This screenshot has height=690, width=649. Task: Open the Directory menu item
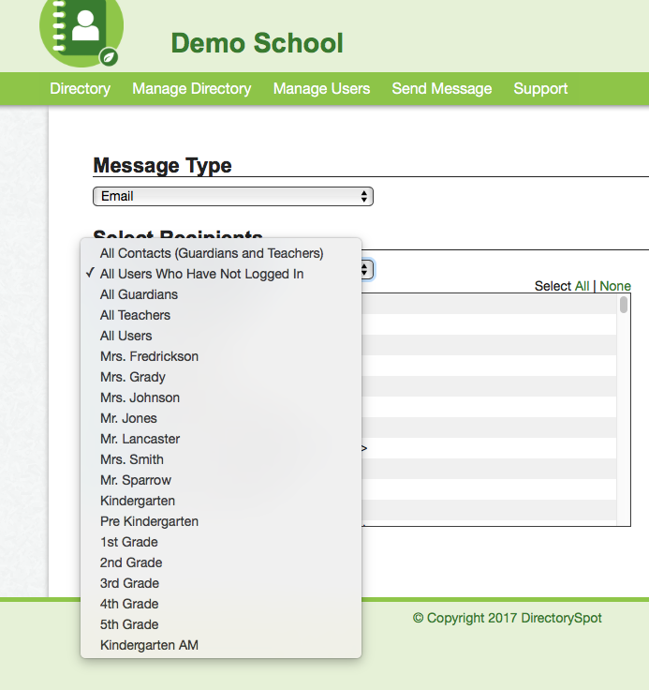click(x=80, y=88)
